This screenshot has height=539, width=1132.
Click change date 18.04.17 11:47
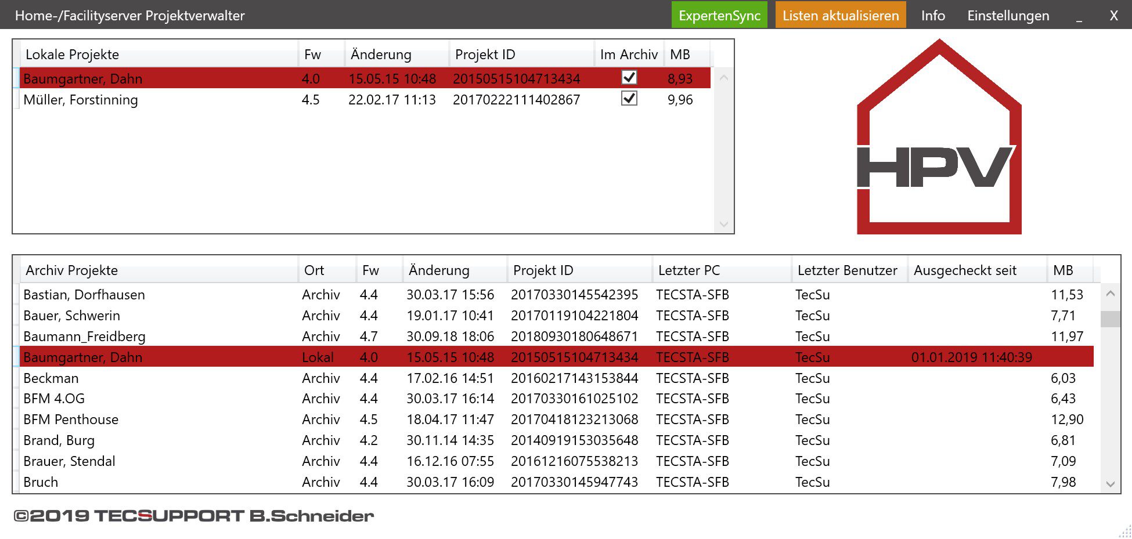(x=450, y=419)
